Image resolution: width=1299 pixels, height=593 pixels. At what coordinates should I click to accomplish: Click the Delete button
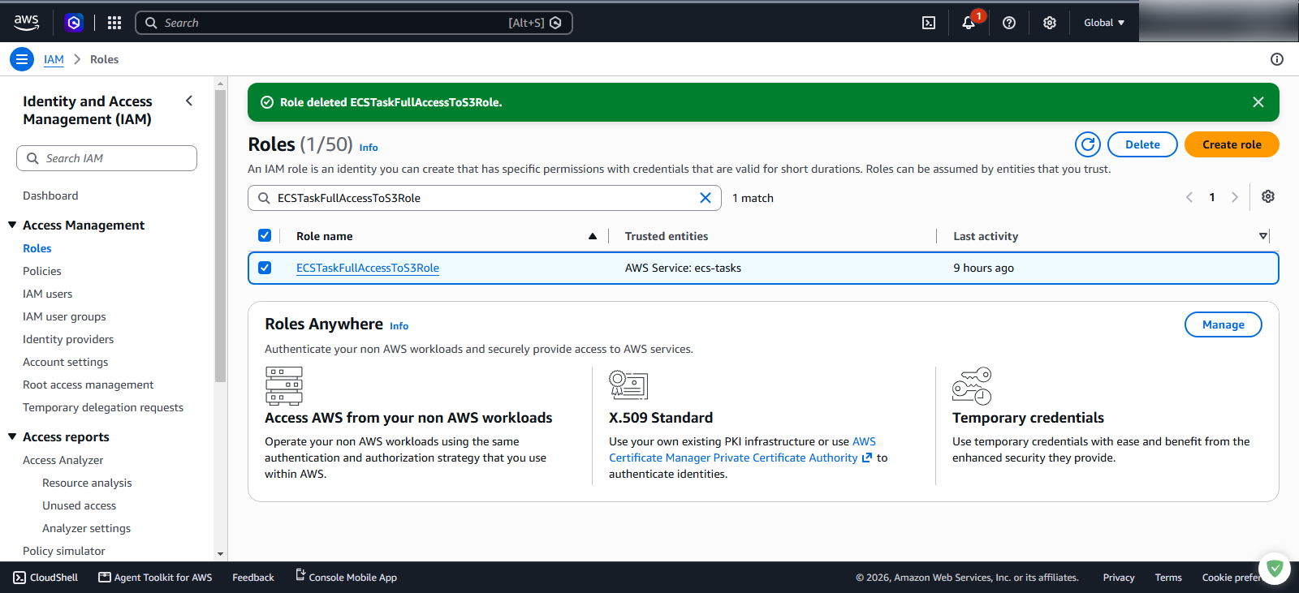coord(1142,144)
